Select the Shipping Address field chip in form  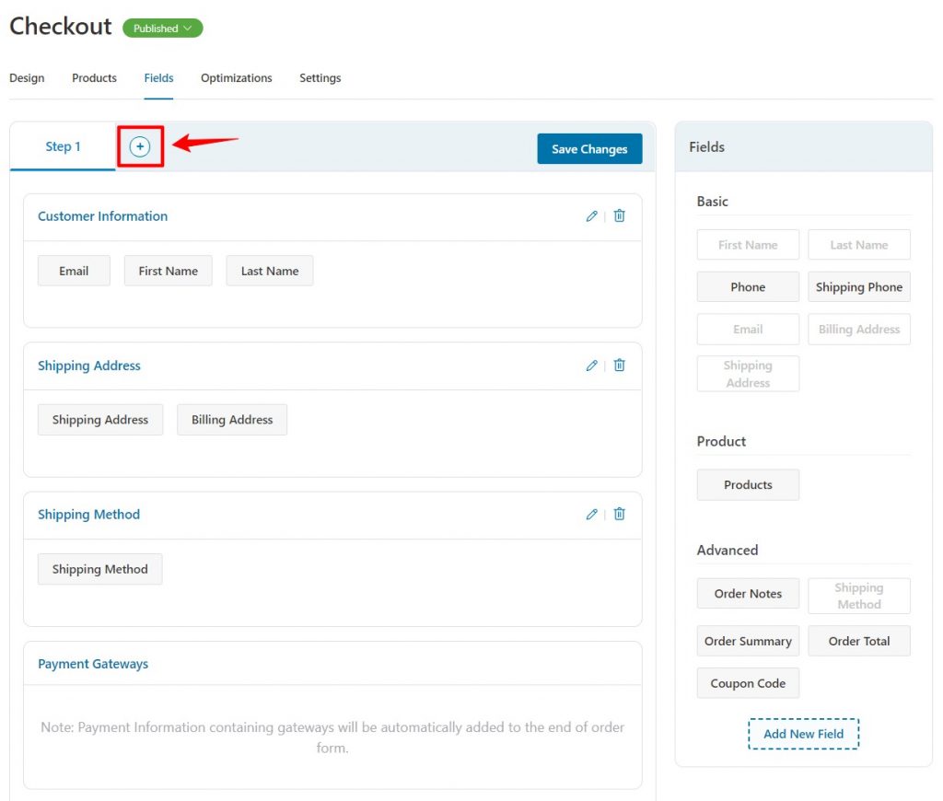[x=100, y=420]
